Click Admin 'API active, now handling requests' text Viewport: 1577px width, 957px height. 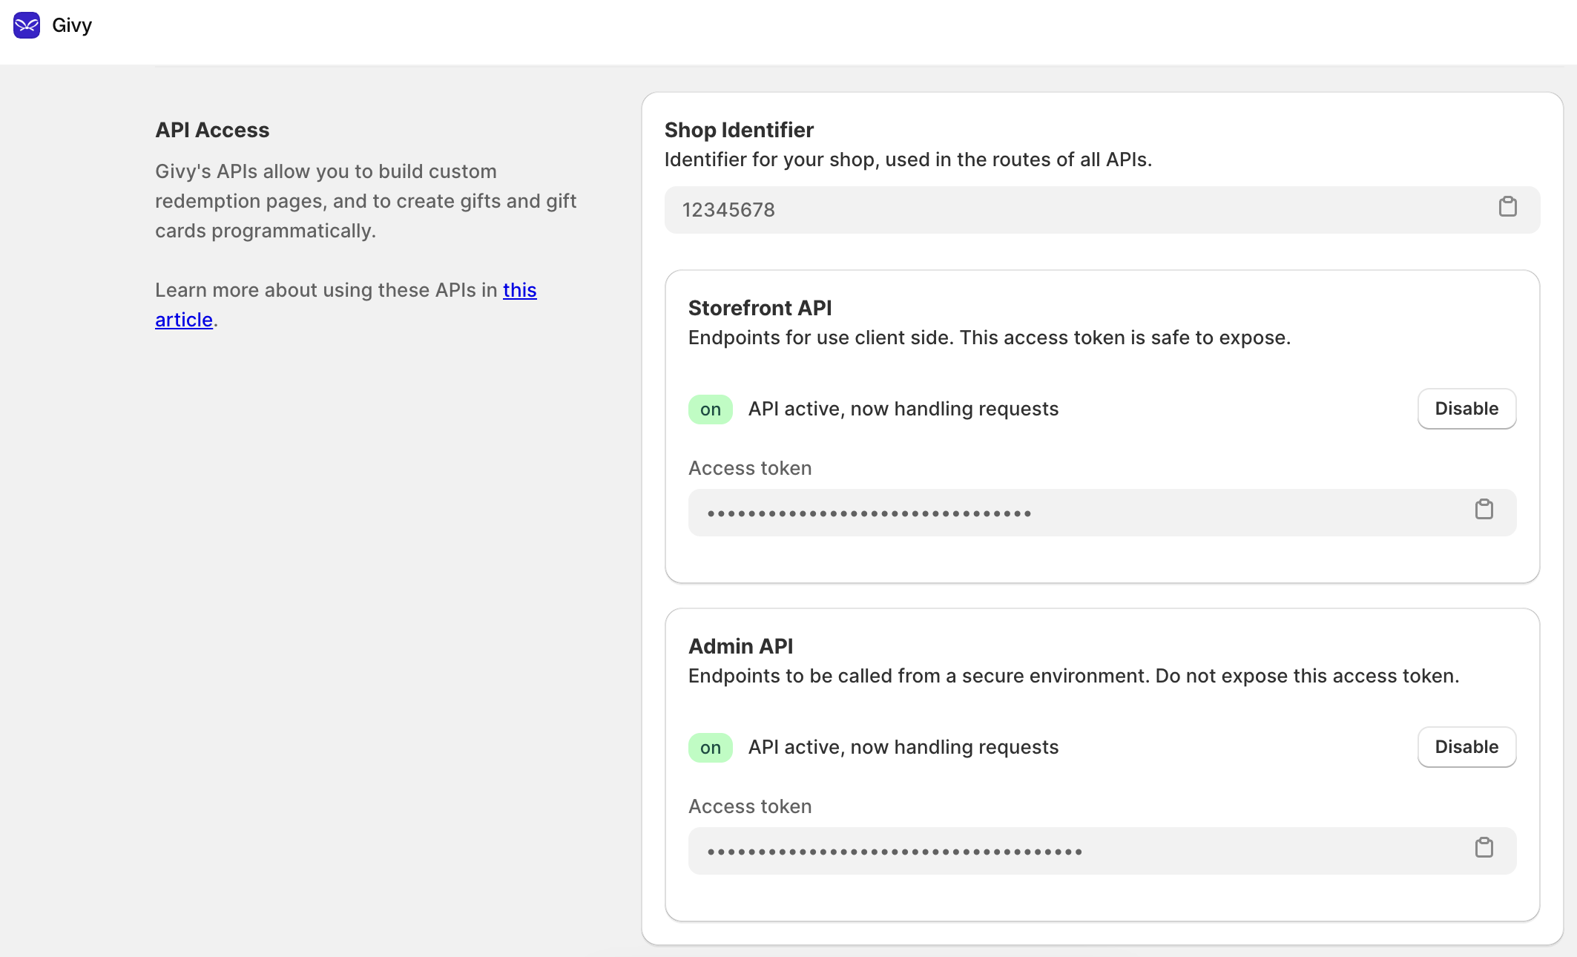point(903,747)
